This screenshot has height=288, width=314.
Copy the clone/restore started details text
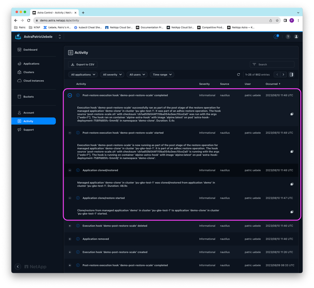(x=292, y=212)
